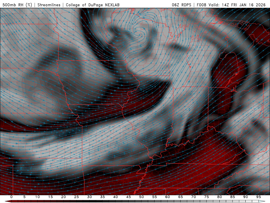The height and width of the screenshot is (203, 270).
Task: Click the colorbar label "70"
Action: tap(193, 197)
